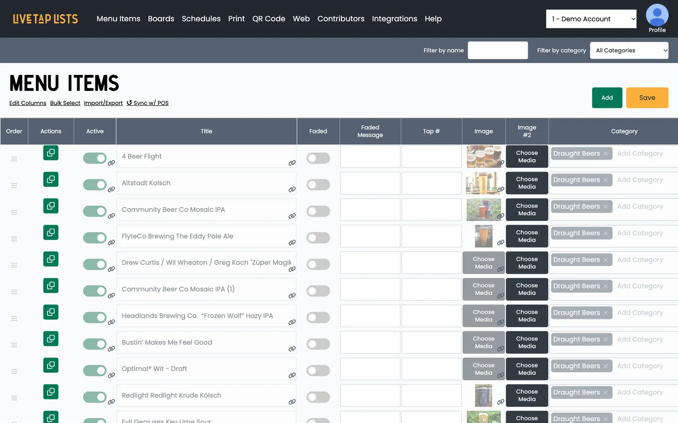Remove Draught Beers tag from Headlands Brewing row

click(x=606, y=313)
